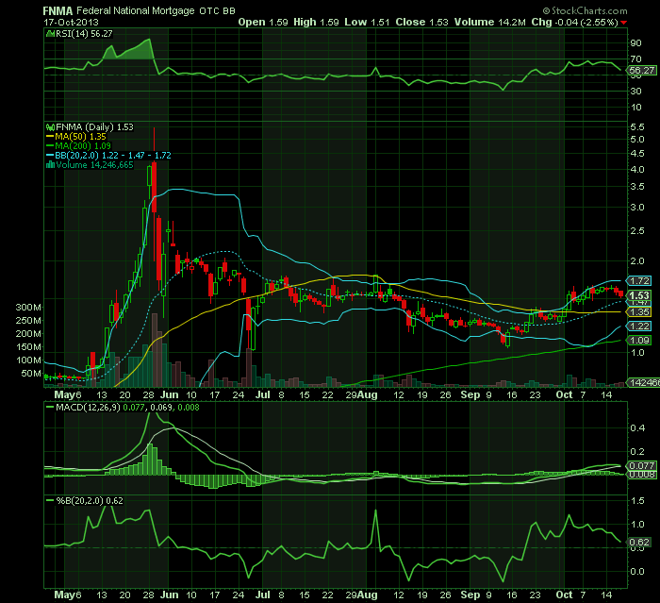
Task: Click the candlestick icon beside FNMA (Daily)
Action: 50,126
